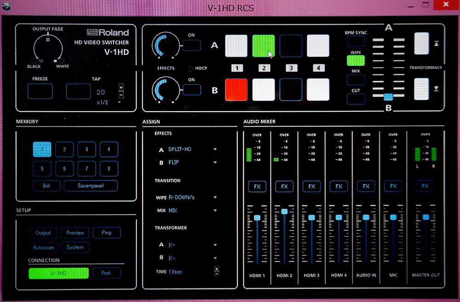Toggle FX for HDMI 2 channel
The height and width of the screenshot is (302, 460).
coord(284,187)
